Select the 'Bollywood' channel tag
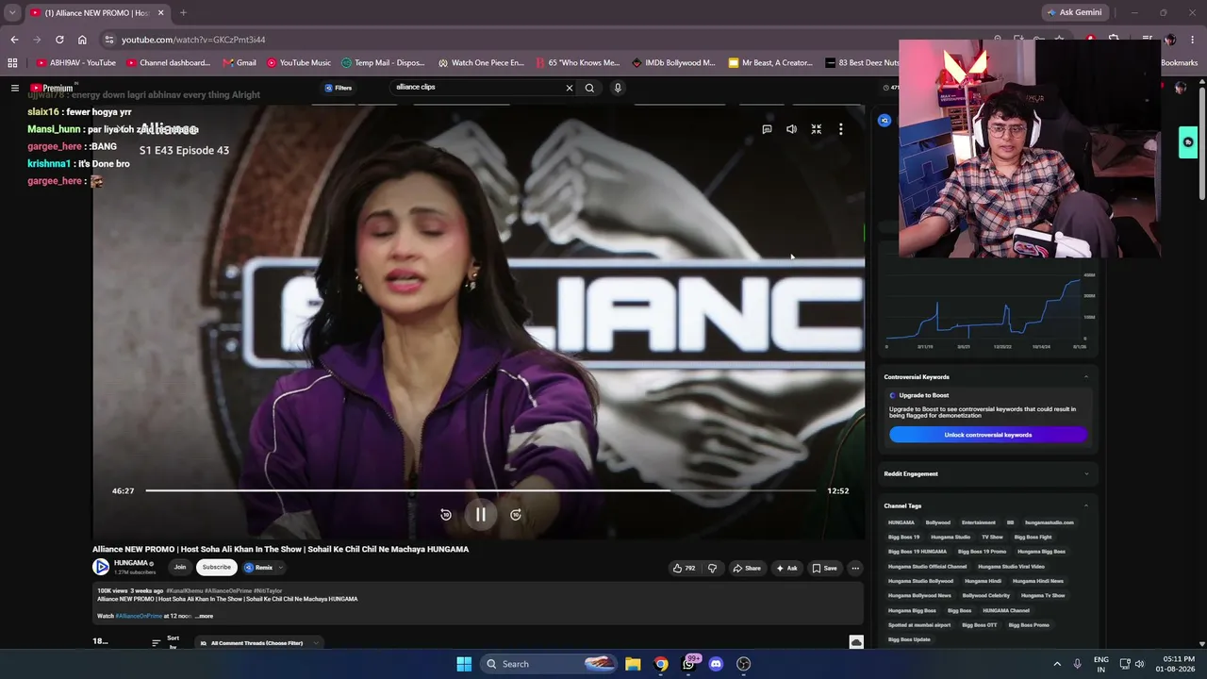The height and width of the screenshot is (679, 1207). click(938, 522)
